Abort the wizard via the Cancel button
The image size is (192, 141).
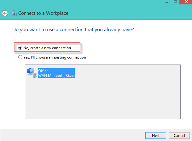point(179,136)
